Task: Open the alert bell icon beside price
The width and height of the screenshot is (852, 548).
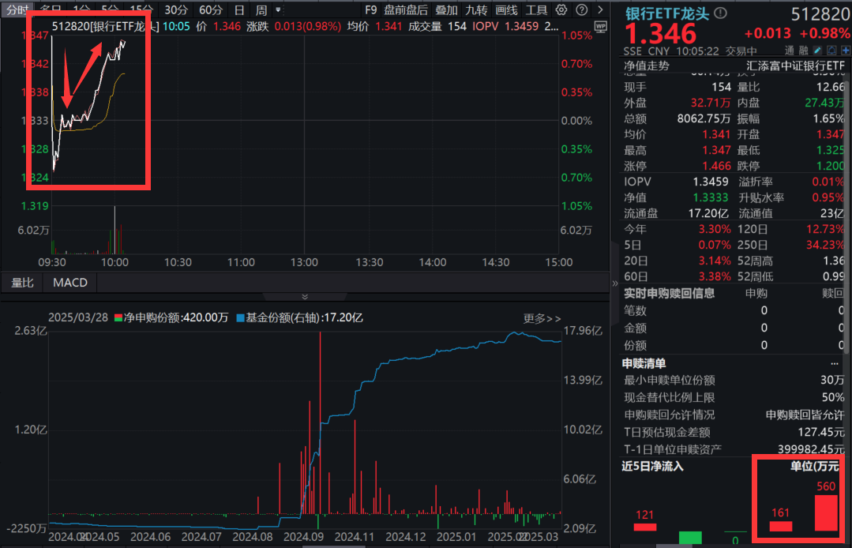Action: (x=833, y=50)
